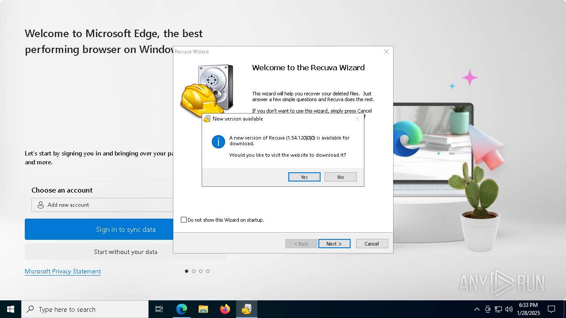Click the Would you like to visit website text
Image resolution: width=566 pixels, height=318 pixels.
click(287, 155)
